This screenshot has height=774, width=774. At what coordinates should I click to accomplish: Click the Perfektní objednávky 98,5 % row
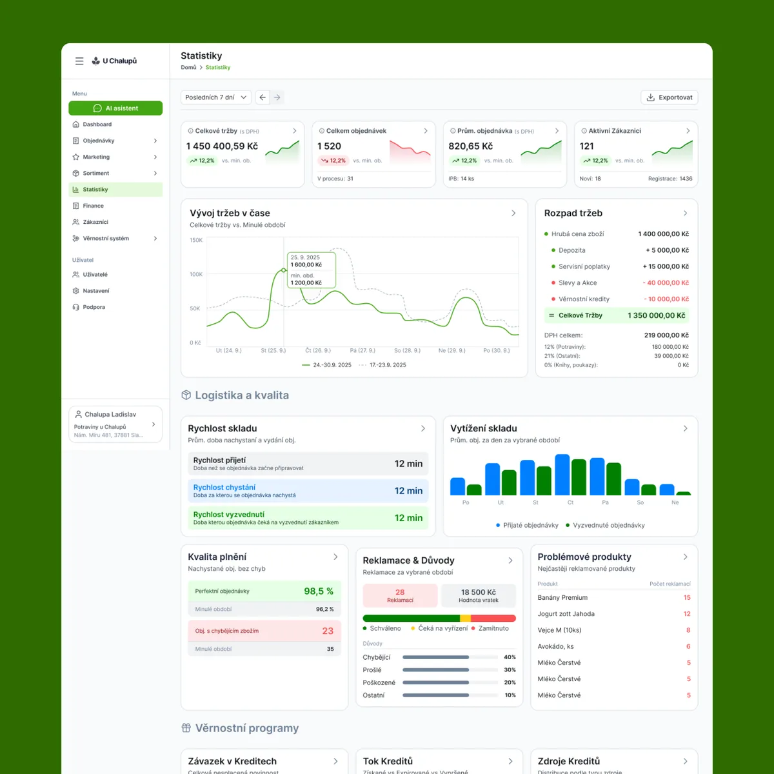pyautogui.click(x=264, y=591)
